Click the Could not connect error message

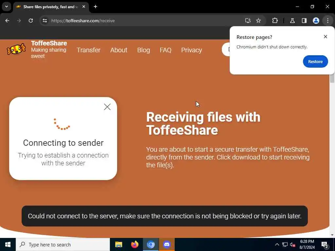click(x=165, y=216)
